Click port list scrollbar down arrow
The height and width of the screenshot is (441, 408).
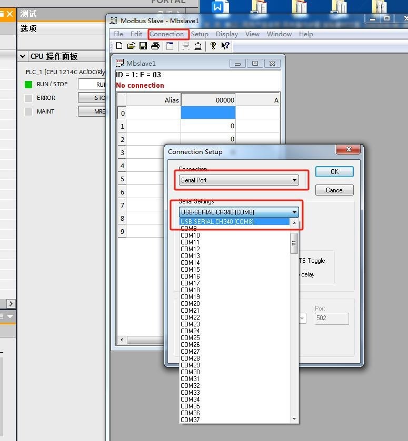294,419
